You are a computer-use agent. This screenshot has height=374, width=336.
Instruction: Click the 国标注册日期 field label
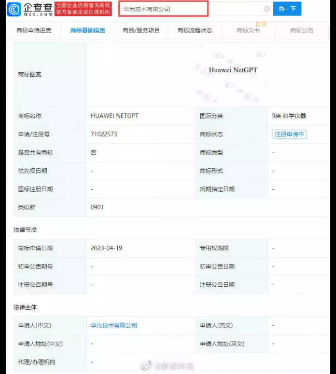pyautogui.click(x=35, y=189)
